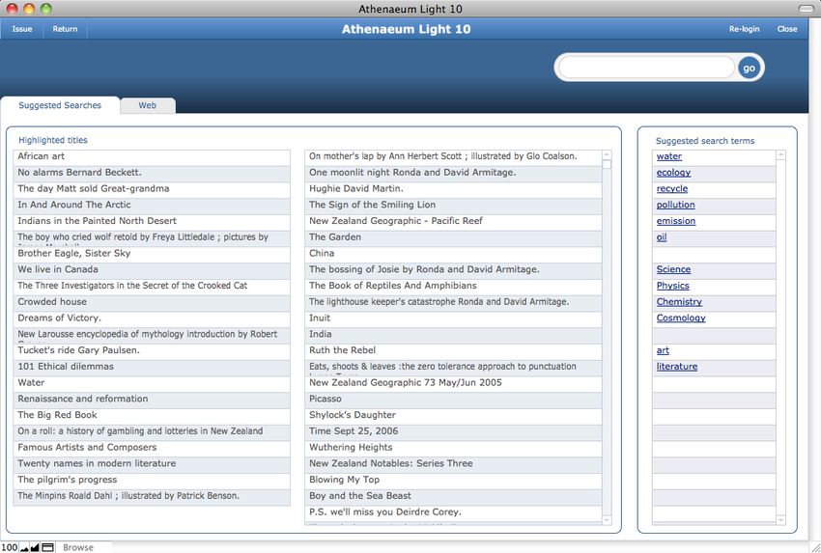
Task: Switch to the Web tab
Action: pyautogui.click(x=148, y=105)
